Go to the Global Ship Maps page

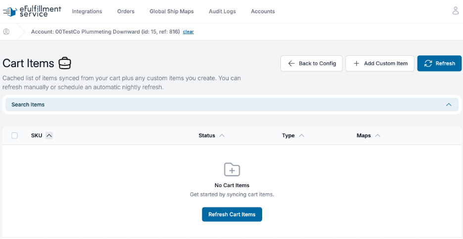172,11
